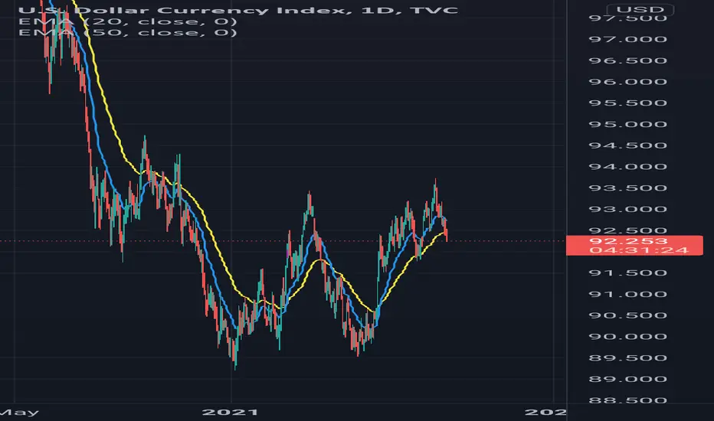Click the 93.000 price axis label

(x=628, y=210)
